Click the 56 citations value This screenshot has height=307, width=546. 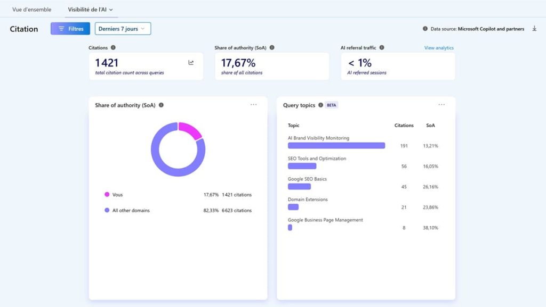[x=404, y=167]
